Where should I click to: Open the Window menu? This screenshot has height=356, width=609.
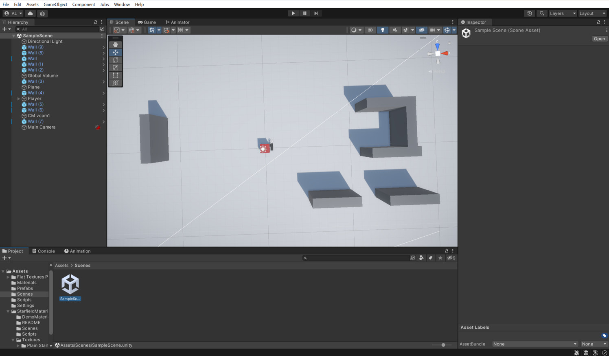click(122, 4)
